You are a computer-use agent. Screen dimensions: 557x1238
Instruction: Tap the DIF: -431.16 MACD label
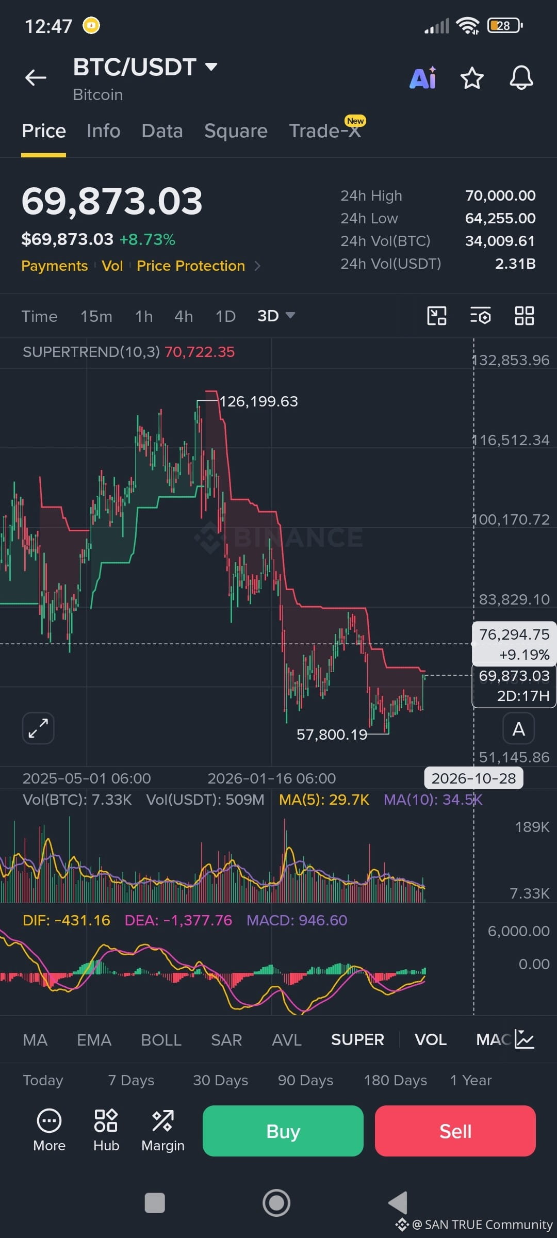tap(67, 920)
